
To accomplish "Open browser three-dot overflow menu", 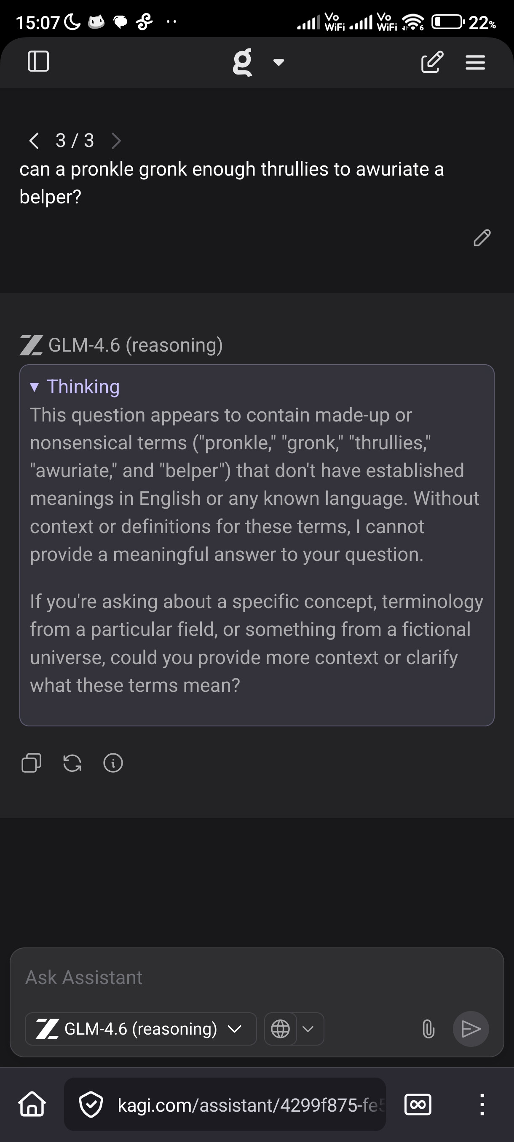I will point(482,1104).
